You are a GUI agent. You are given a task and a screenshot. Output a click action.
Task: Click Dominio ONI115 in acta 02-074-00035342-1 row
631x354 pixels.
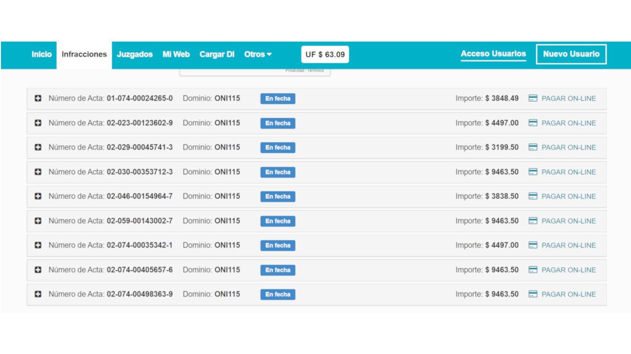click(x=211, y=245)
